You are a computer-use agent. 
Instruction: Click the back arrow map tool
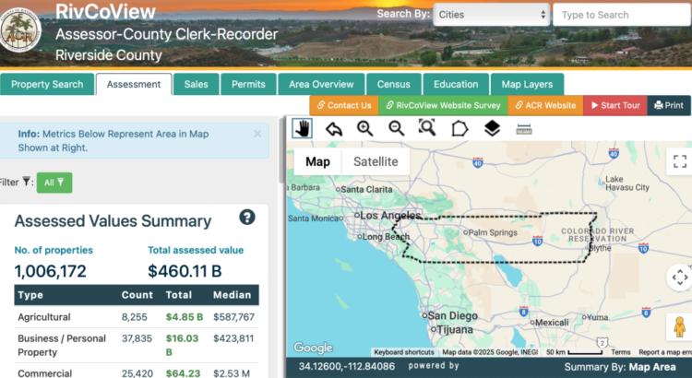click(334, 128)
